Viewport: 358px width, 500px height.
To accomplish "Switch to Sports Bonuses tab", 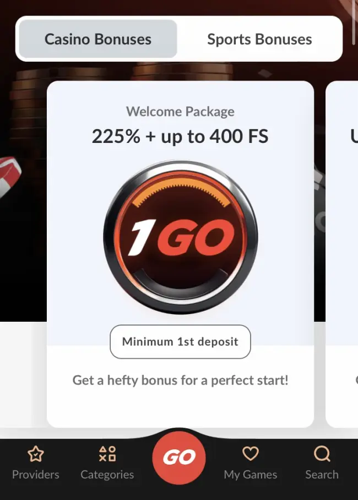I will tap(259, 39).
